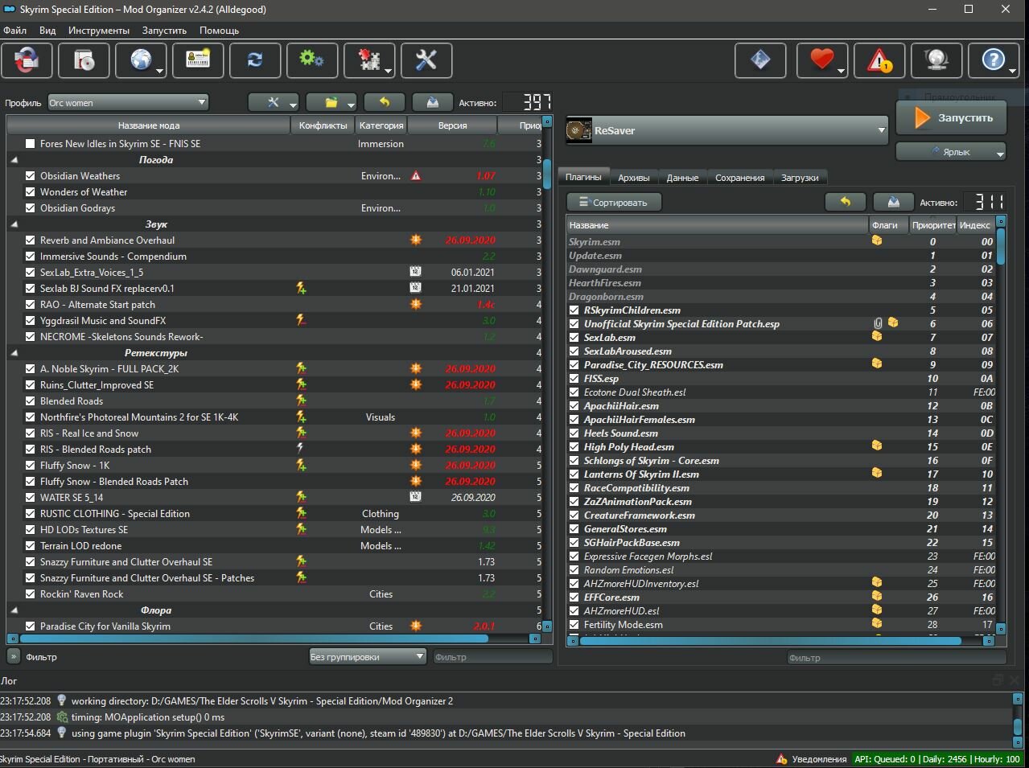Click the Запустить run button
1029x768 pixels.
(x=952, y=118)
